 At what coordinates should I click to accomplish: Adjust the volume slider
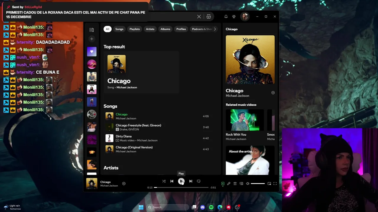(x=258, y=183)
